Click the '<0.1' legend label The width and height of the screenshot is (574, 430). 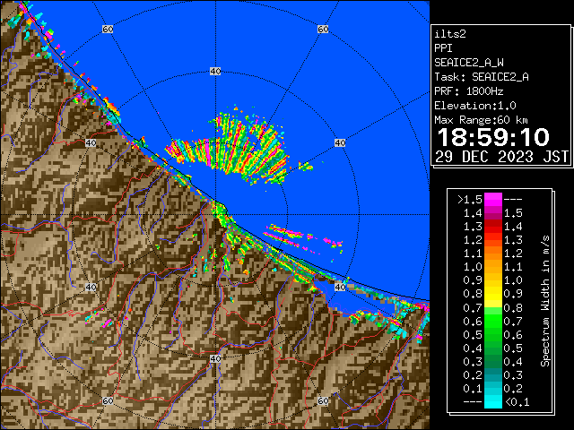click(x=517, y=402)
